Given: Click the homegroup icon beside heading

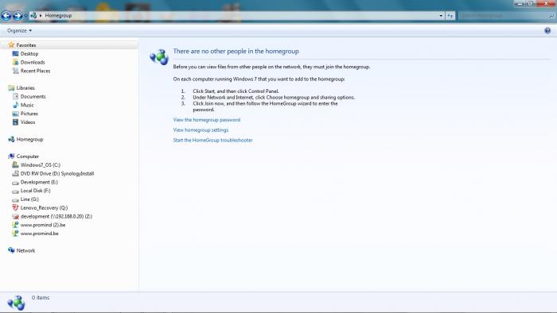Looking at the screenshot, I should tap(159, 57).
